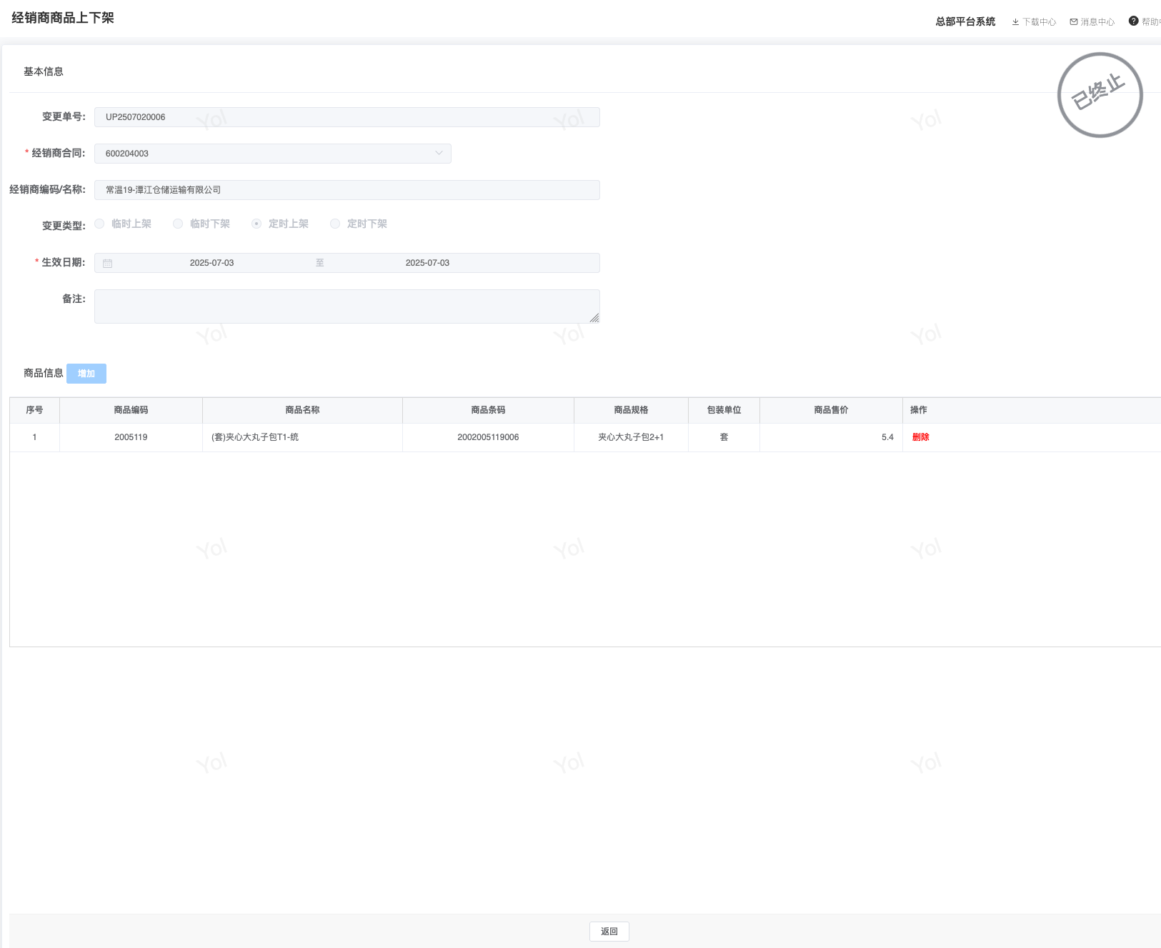
Task: Click the price cell 5.4
Action: click(831, 437)
